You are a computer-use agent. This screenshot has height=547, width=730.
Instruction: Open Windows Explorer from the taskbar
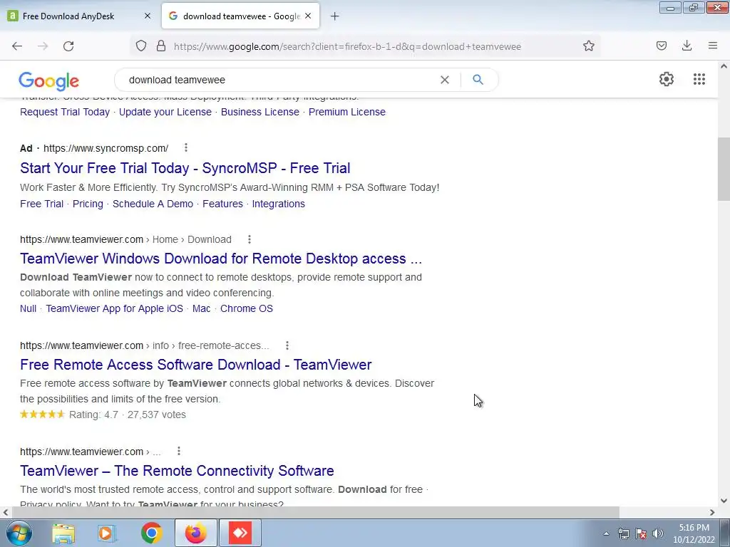point(63,533)
